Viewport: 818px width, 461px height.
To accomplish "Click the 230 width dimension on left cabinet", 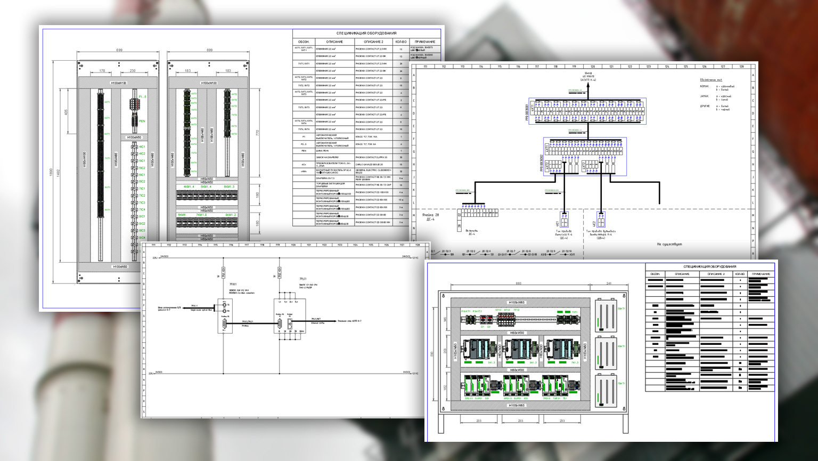I will tap(133, 70).
